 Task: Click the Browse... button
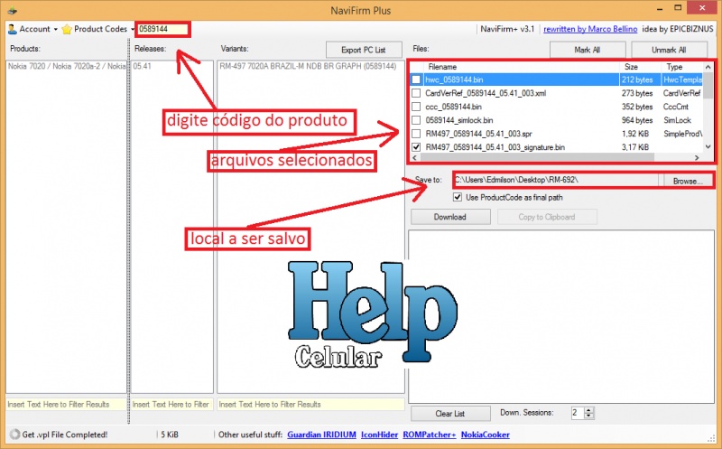pyautogui.click(x=688, y=182)
